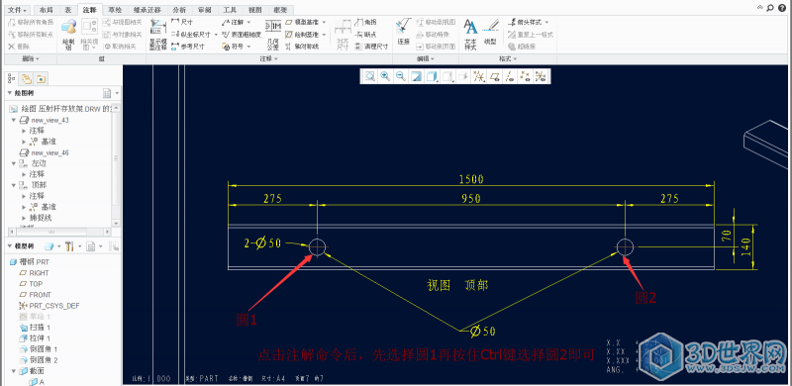Expand the 捕捉线 snap lines node
Image resolution: width=792 pixels, height=386 pixels.
(23, 218)
